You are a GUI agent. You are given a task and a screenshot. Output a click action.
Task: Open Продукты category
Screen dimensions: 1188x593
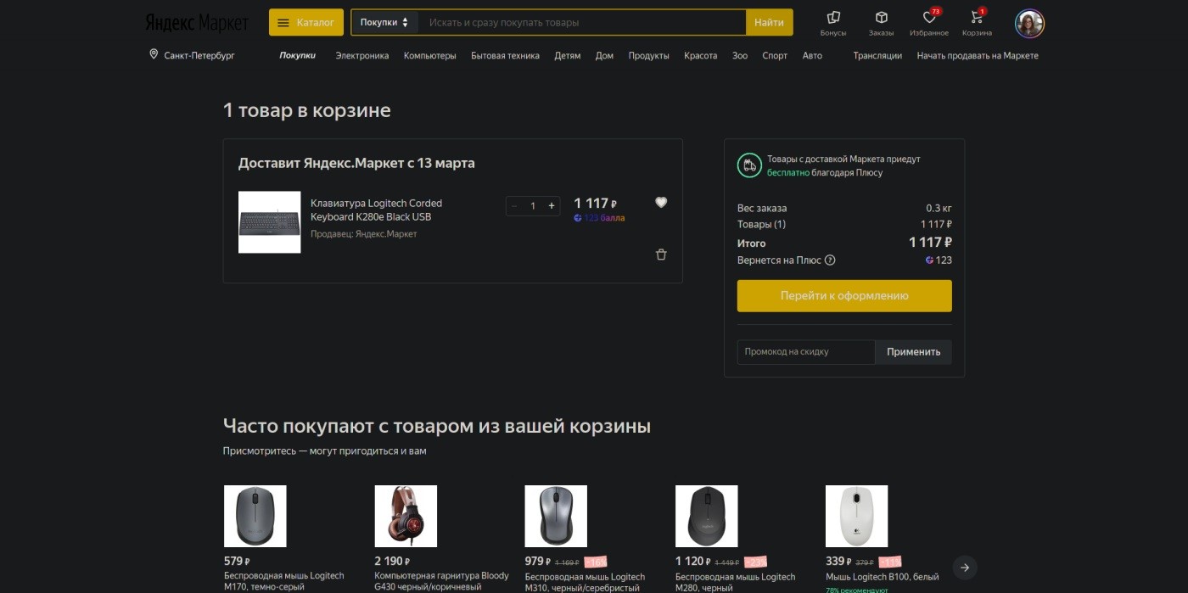pyautogui.click(x=649, y=55)
